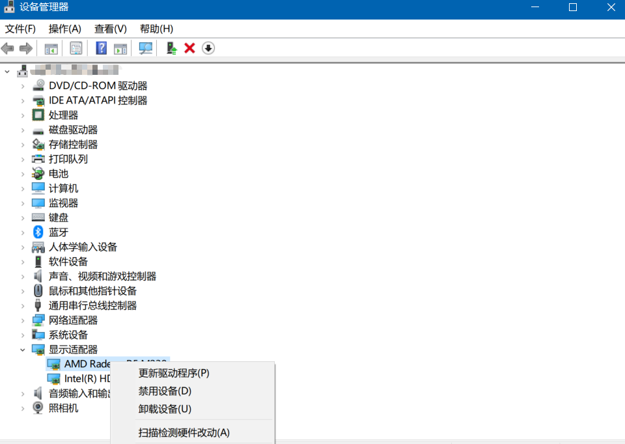The width and height of the screenshot is (625, 444).
Task: Expand the 网络适配器 category
Action: pyautogui.click(x=21, y=320)
